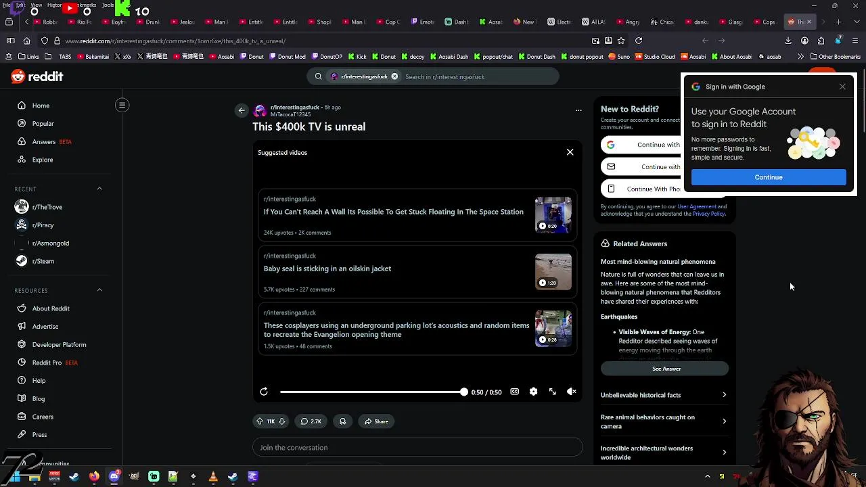The image size is (866, 487).
Task: Open browser Downloads icon
Action: (x=788, y=41)
